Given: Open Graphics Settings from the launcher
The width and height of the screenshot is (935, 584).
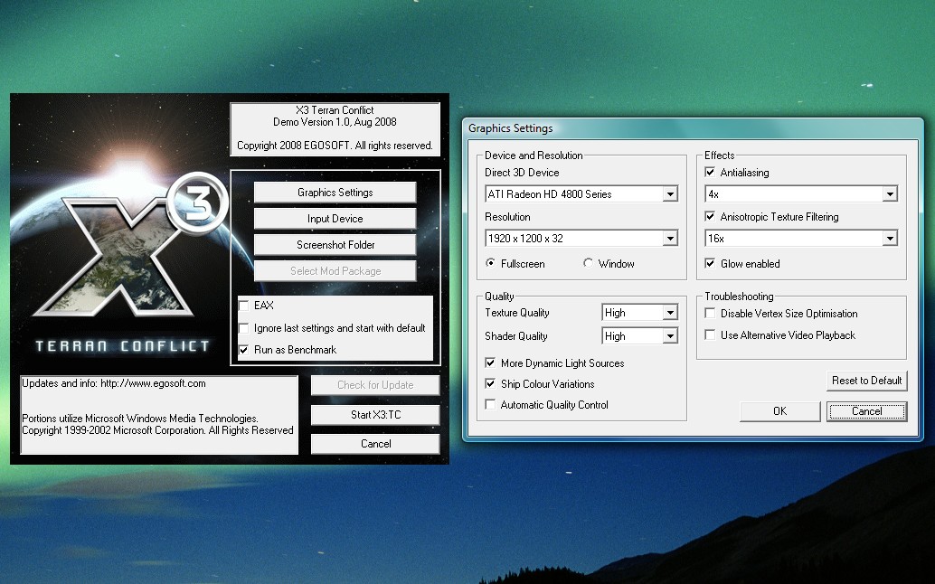Looking at the screenshot, I should click(335, 193).
